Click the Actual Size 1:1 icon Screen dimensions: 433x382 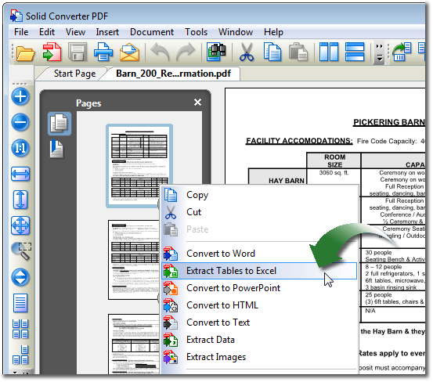(x=20, y=148)
